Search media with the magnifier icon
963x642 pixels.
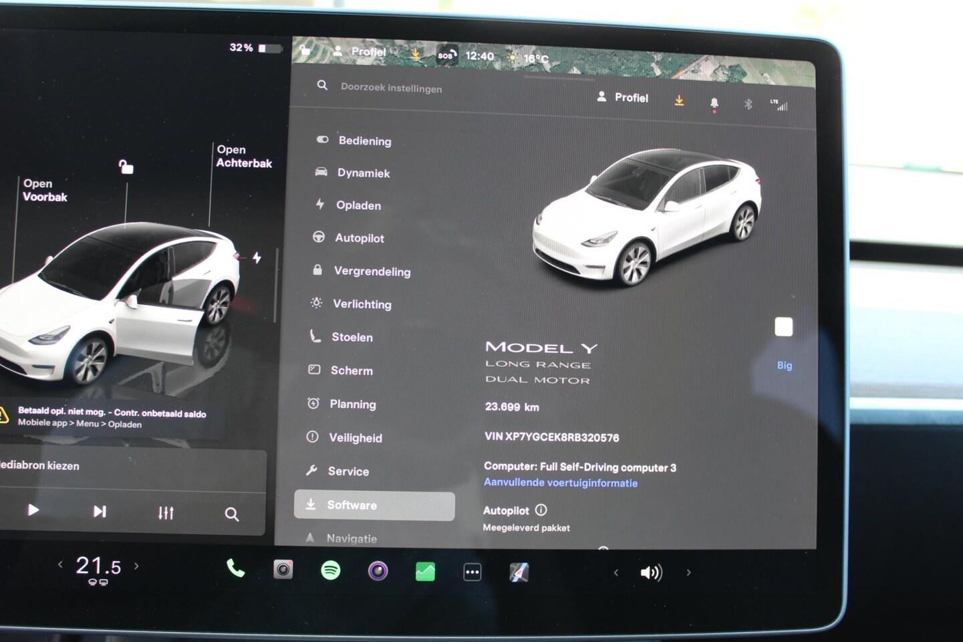[232, 514]
